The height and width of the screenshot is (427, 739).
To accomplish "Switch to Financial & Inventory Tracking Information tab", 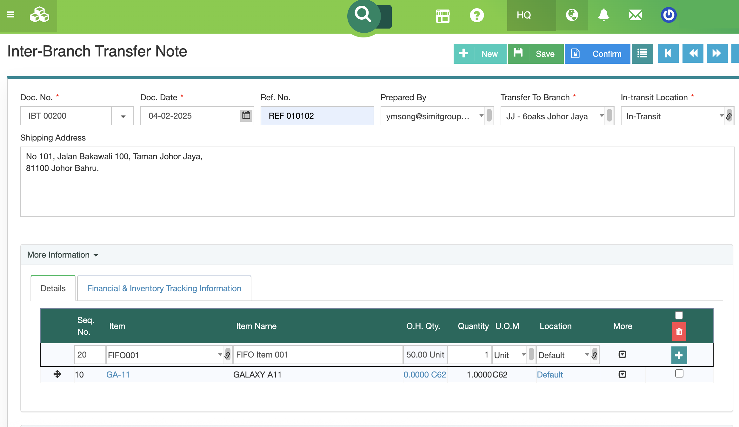I will tap(164, 288).
